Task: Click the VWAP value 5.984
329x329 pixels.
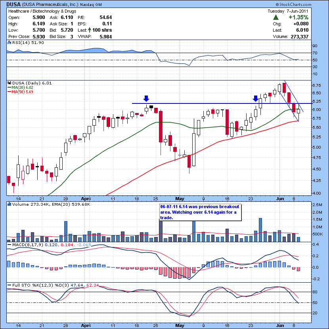Action: pos(106,37)
